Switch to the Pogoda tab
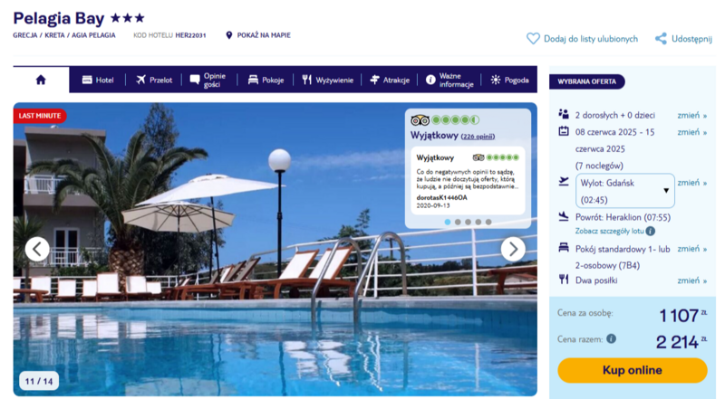 click(509, 80)
